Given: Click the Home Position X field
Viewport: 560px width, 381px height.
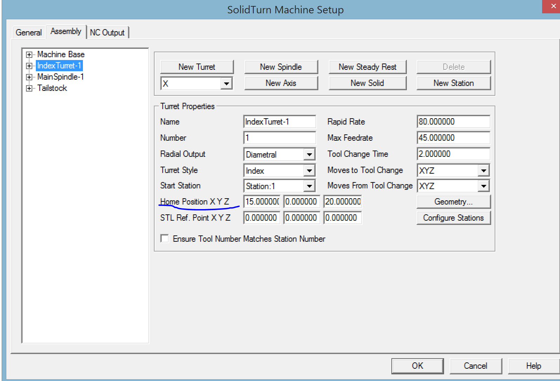Looking at the screenshot, I should 262,202.
